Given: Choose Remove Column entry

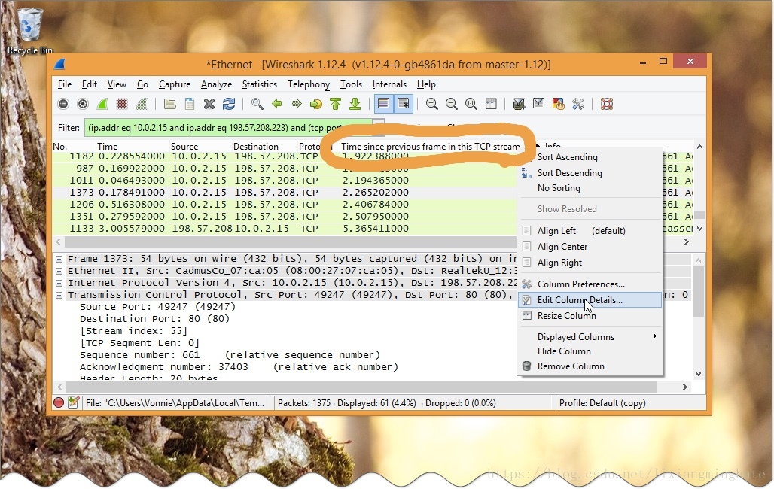Looking at the screenshot, I should click(590, 366).
